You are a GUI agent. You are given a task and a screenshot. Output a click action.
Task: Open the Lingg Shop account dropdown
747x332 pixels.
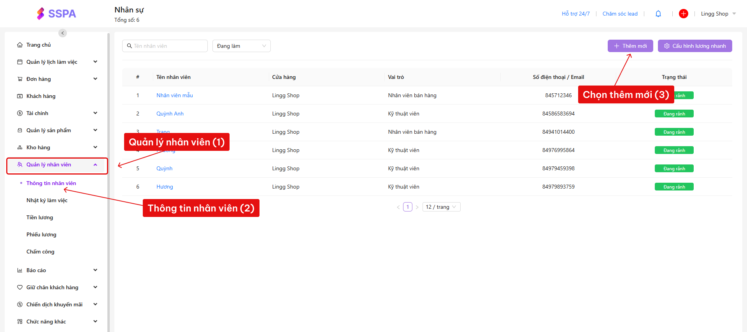click(x=718, y=14)
